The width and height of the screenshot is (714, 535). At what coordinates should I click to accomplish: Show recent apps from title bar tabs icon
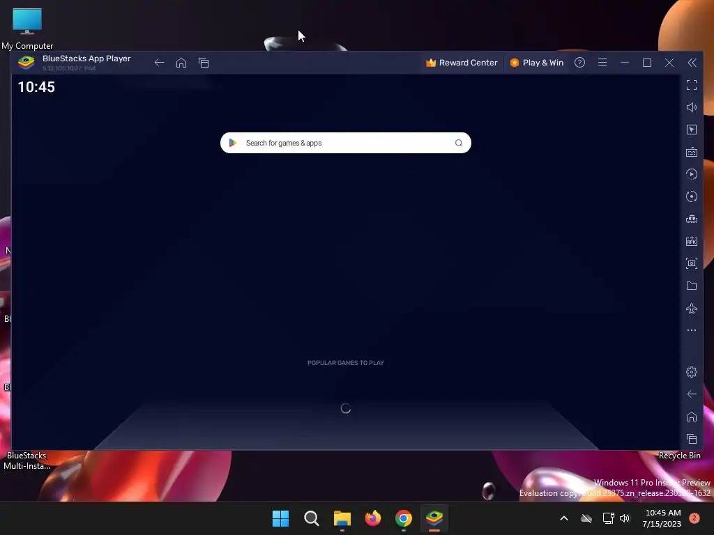coord(204,63)
